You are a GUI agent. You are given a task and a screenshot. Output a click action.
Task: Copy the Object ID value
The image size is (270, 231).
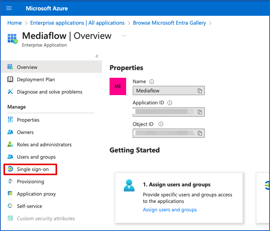pyautogui.click(x=200, y=133)
